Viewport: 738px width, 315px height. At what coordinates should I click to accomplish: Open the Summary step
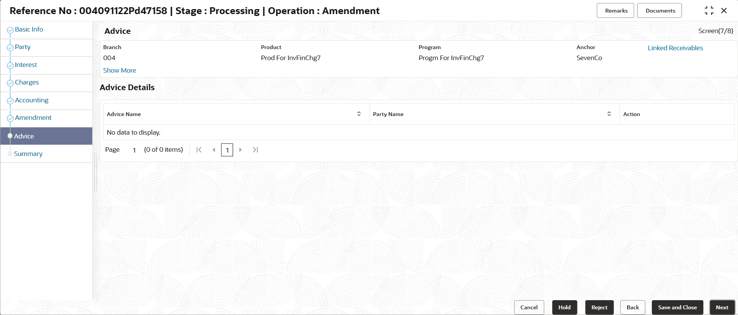[x=28, y=154]
